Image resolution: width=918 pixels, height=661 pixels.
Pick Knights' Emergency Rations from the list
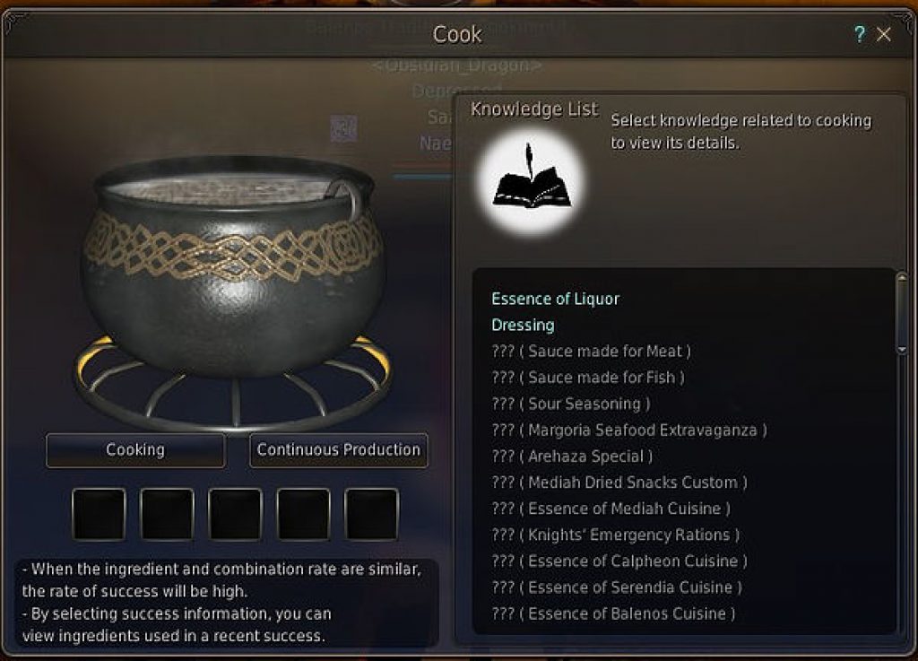(x=616, y=535)
